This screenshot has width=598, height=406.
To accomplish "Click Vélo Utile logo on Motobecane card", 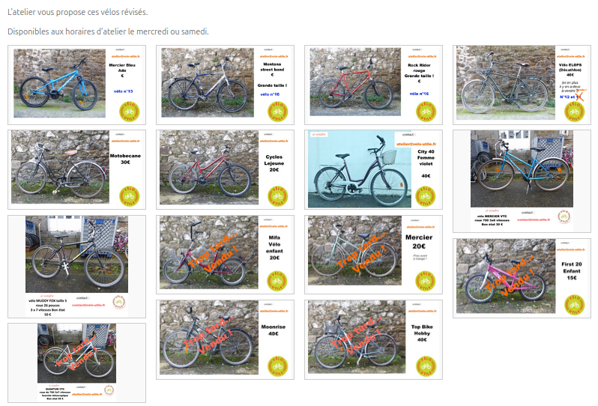I will click(130, 196).
